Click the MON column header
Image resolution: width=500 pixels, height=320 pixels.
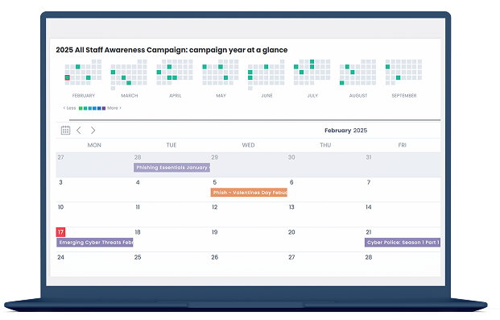point(94,145)
